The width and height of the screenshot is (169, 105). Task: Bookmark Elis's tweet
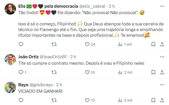coord(153,44)
